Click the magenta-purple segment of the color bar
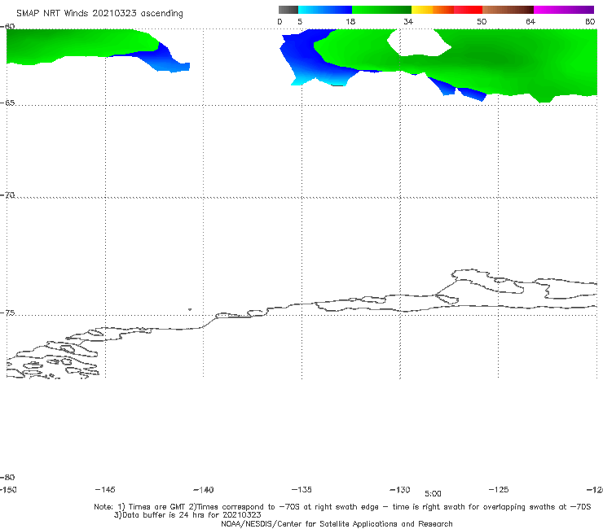 (564, 10)
